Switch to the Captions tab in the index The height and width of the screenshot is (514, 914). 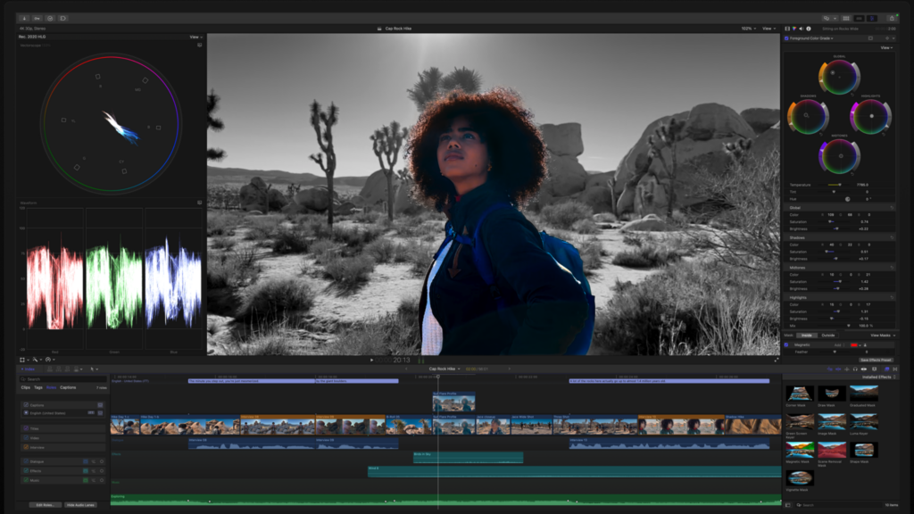tap(68, 387)
